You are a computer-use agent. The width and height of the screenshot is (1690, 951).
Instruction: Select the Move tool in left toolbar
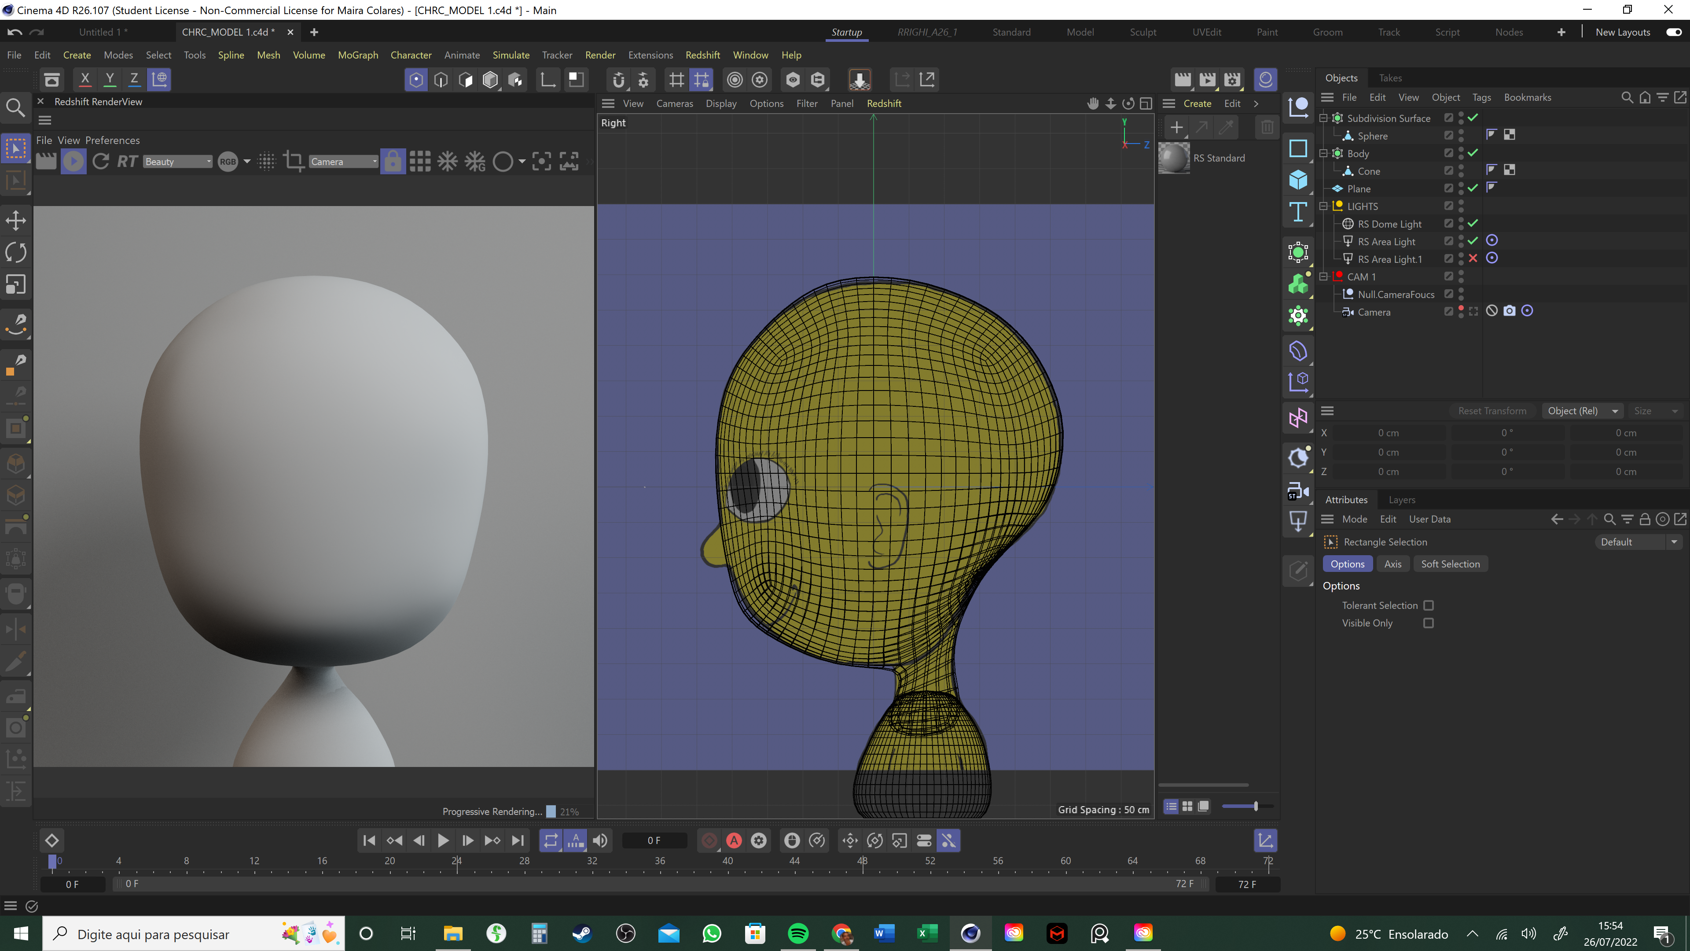click(x=16, y=221)
